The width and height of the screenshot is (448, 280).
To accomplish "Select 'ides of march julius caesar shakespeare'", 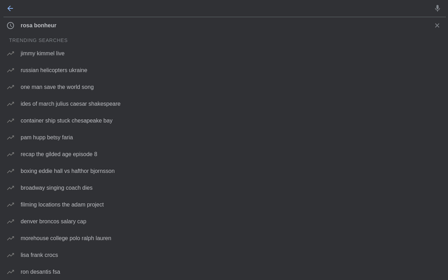I will 224,104.
